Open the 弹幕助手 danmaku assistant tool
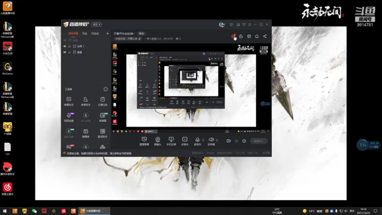 (69, 101)
